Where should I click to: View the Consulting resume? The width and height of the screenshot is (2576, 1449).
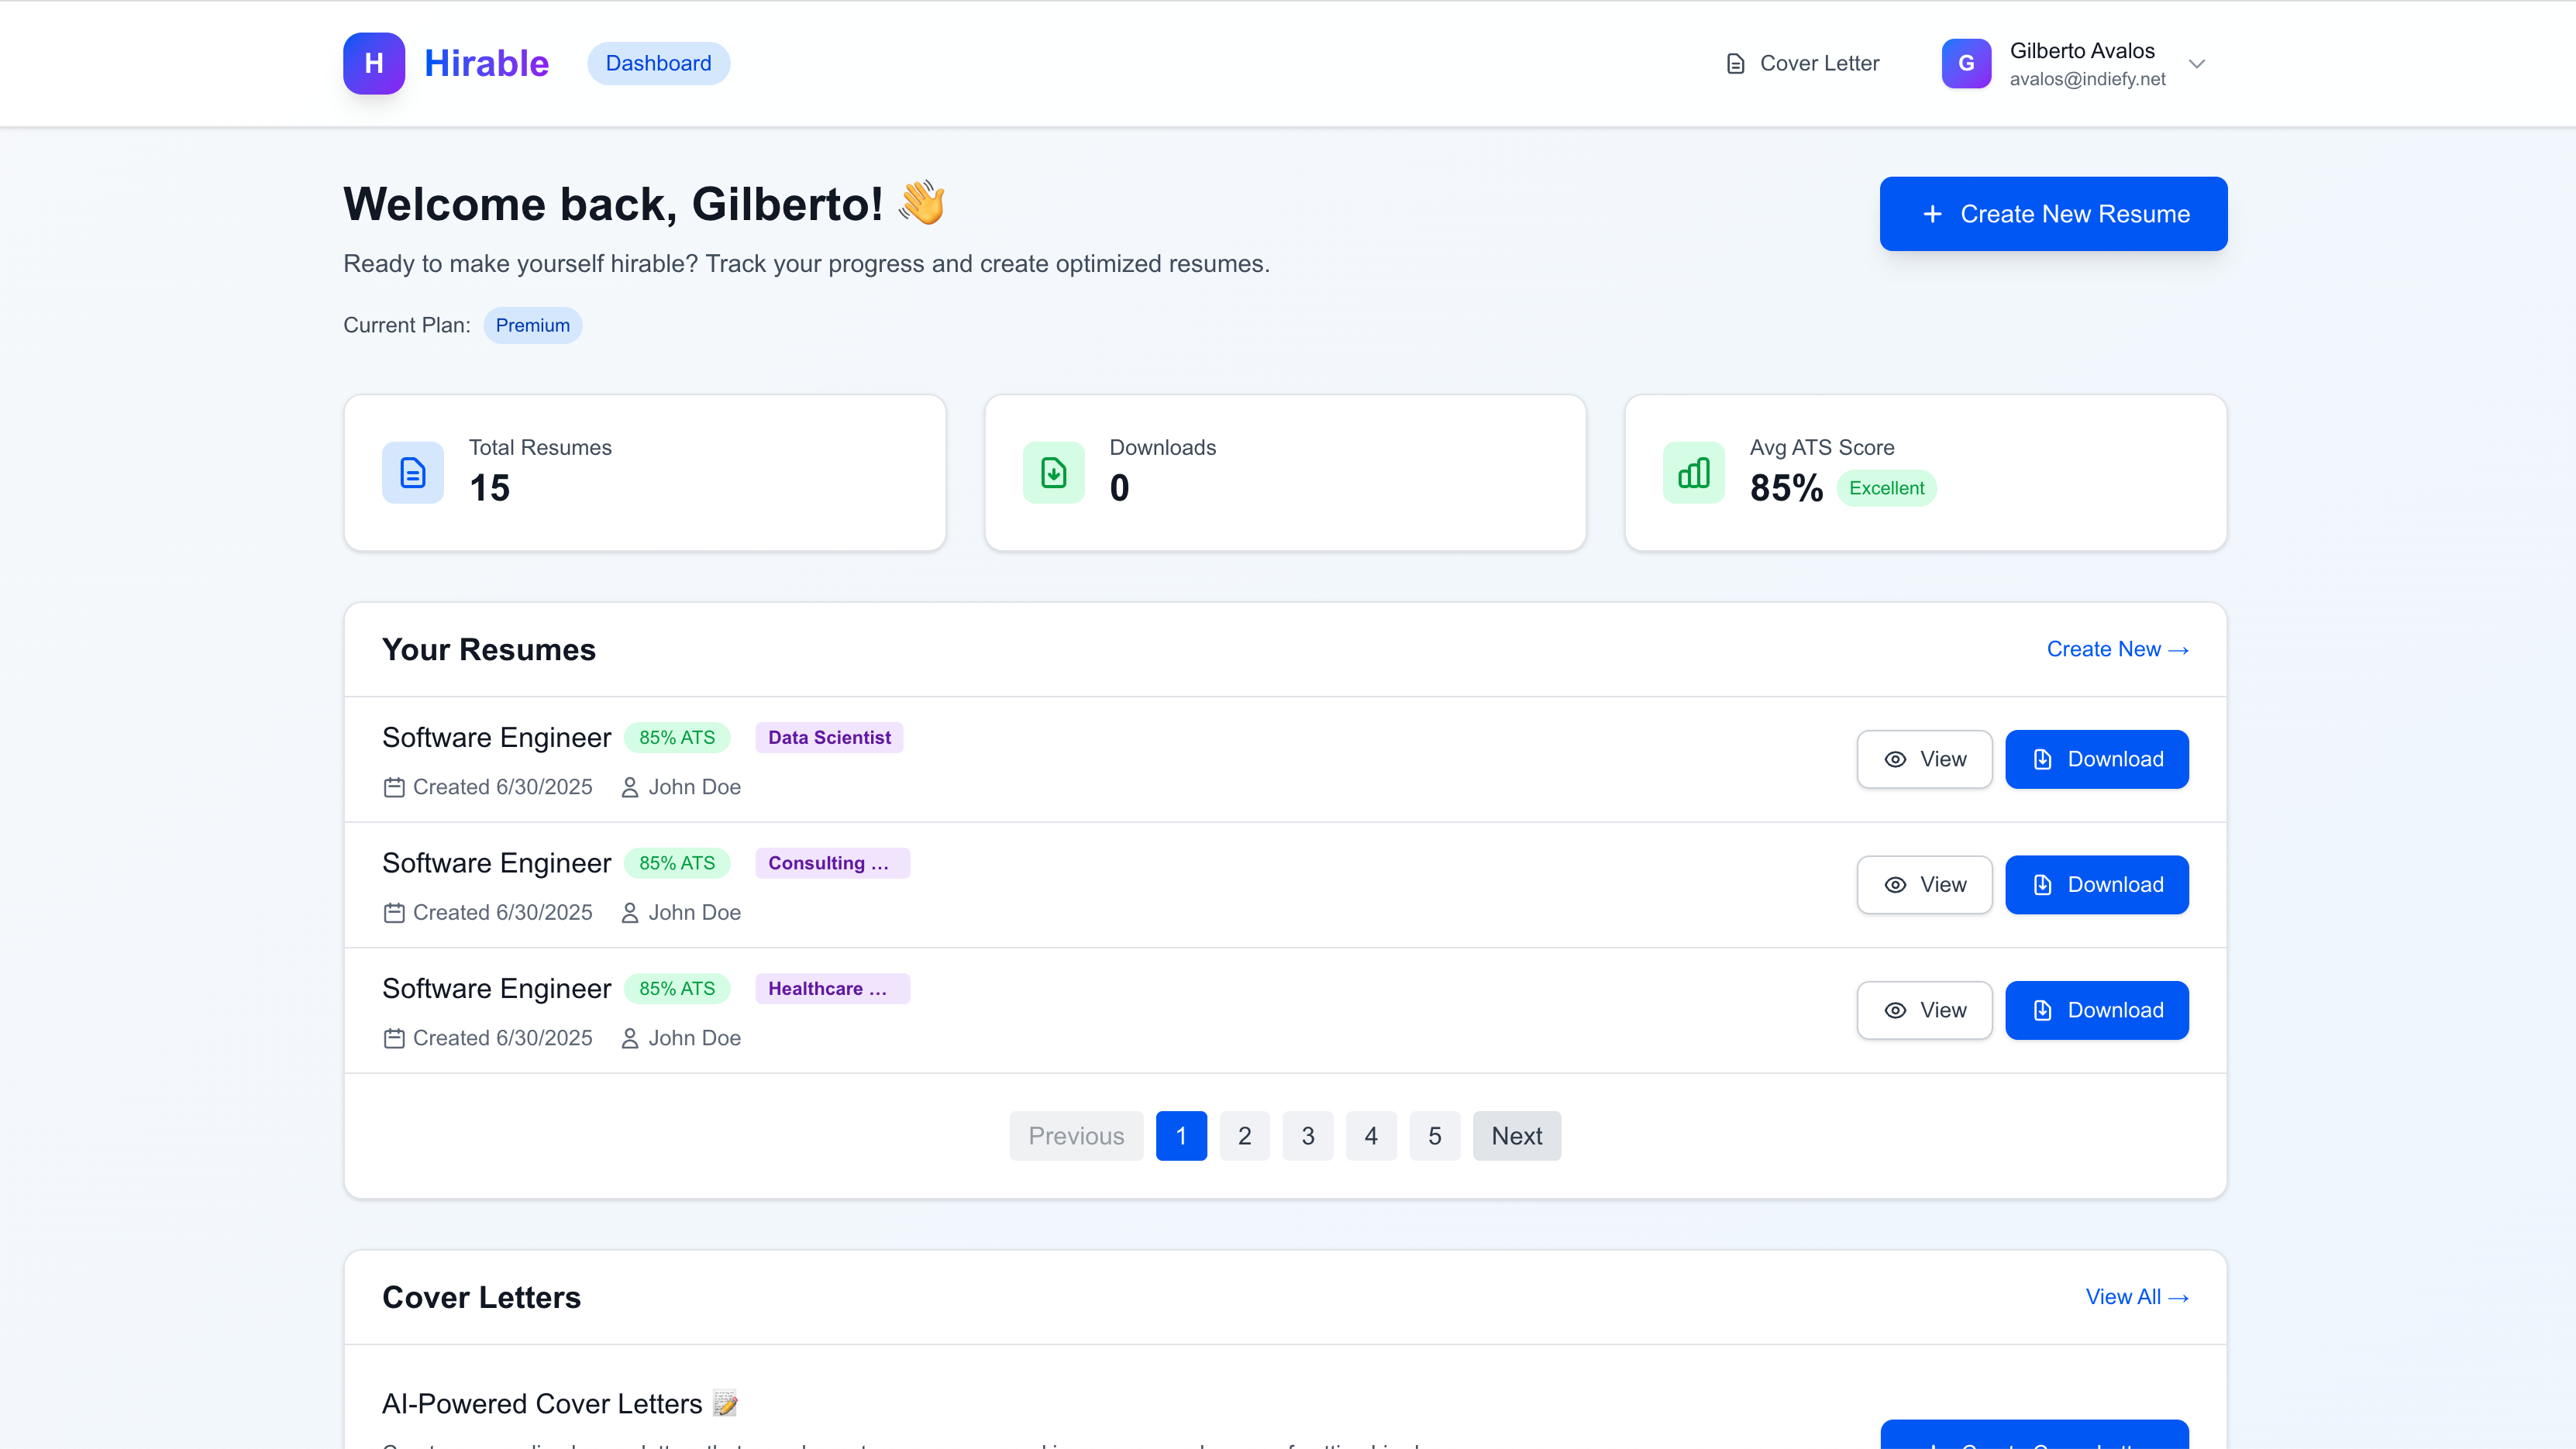click(1924, 884)
